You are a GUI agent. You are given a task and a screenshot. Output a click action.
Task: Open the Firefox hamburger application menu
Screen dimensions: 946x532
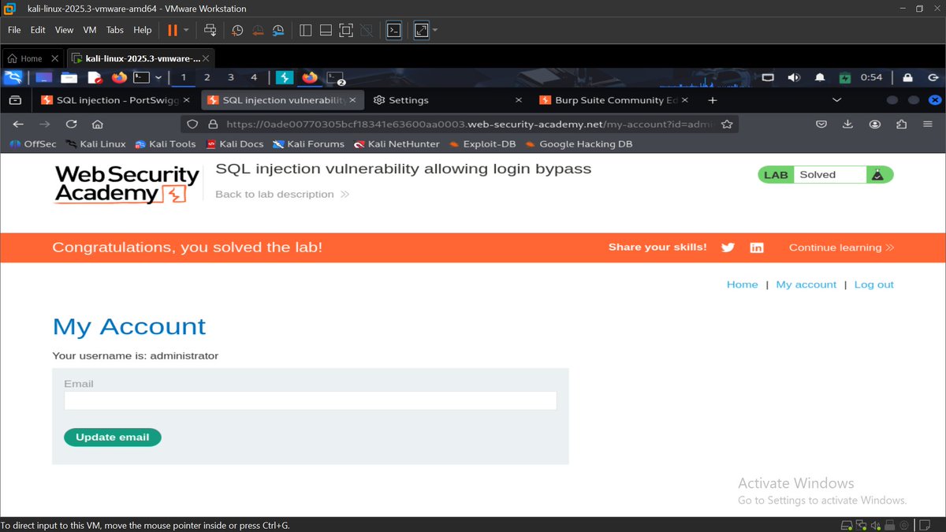pos(928,124)
